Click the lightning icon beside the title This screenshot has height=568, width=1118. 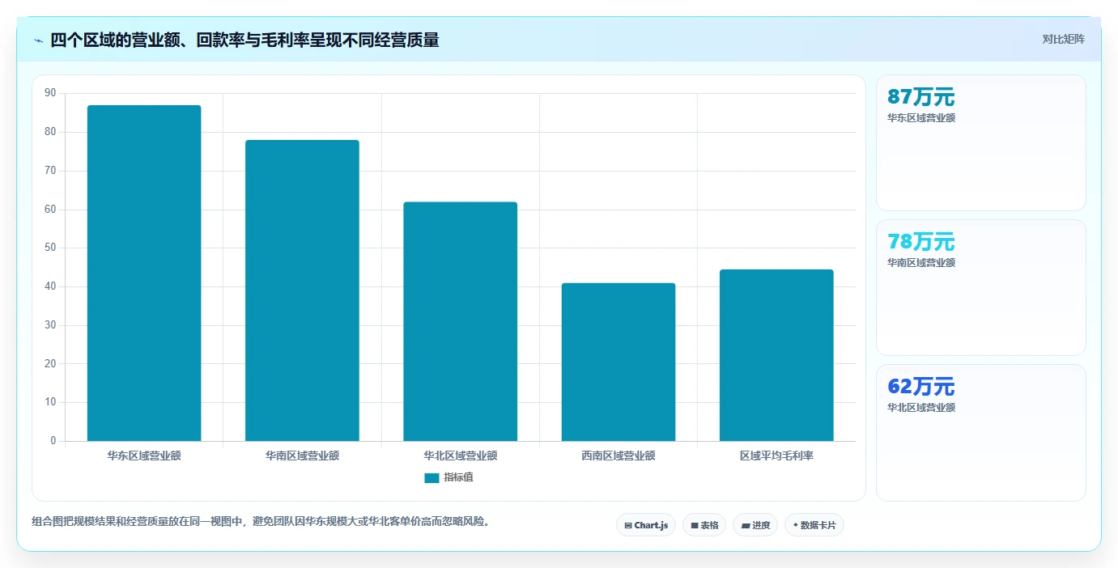pyautogui.click(x=39, y=40)
